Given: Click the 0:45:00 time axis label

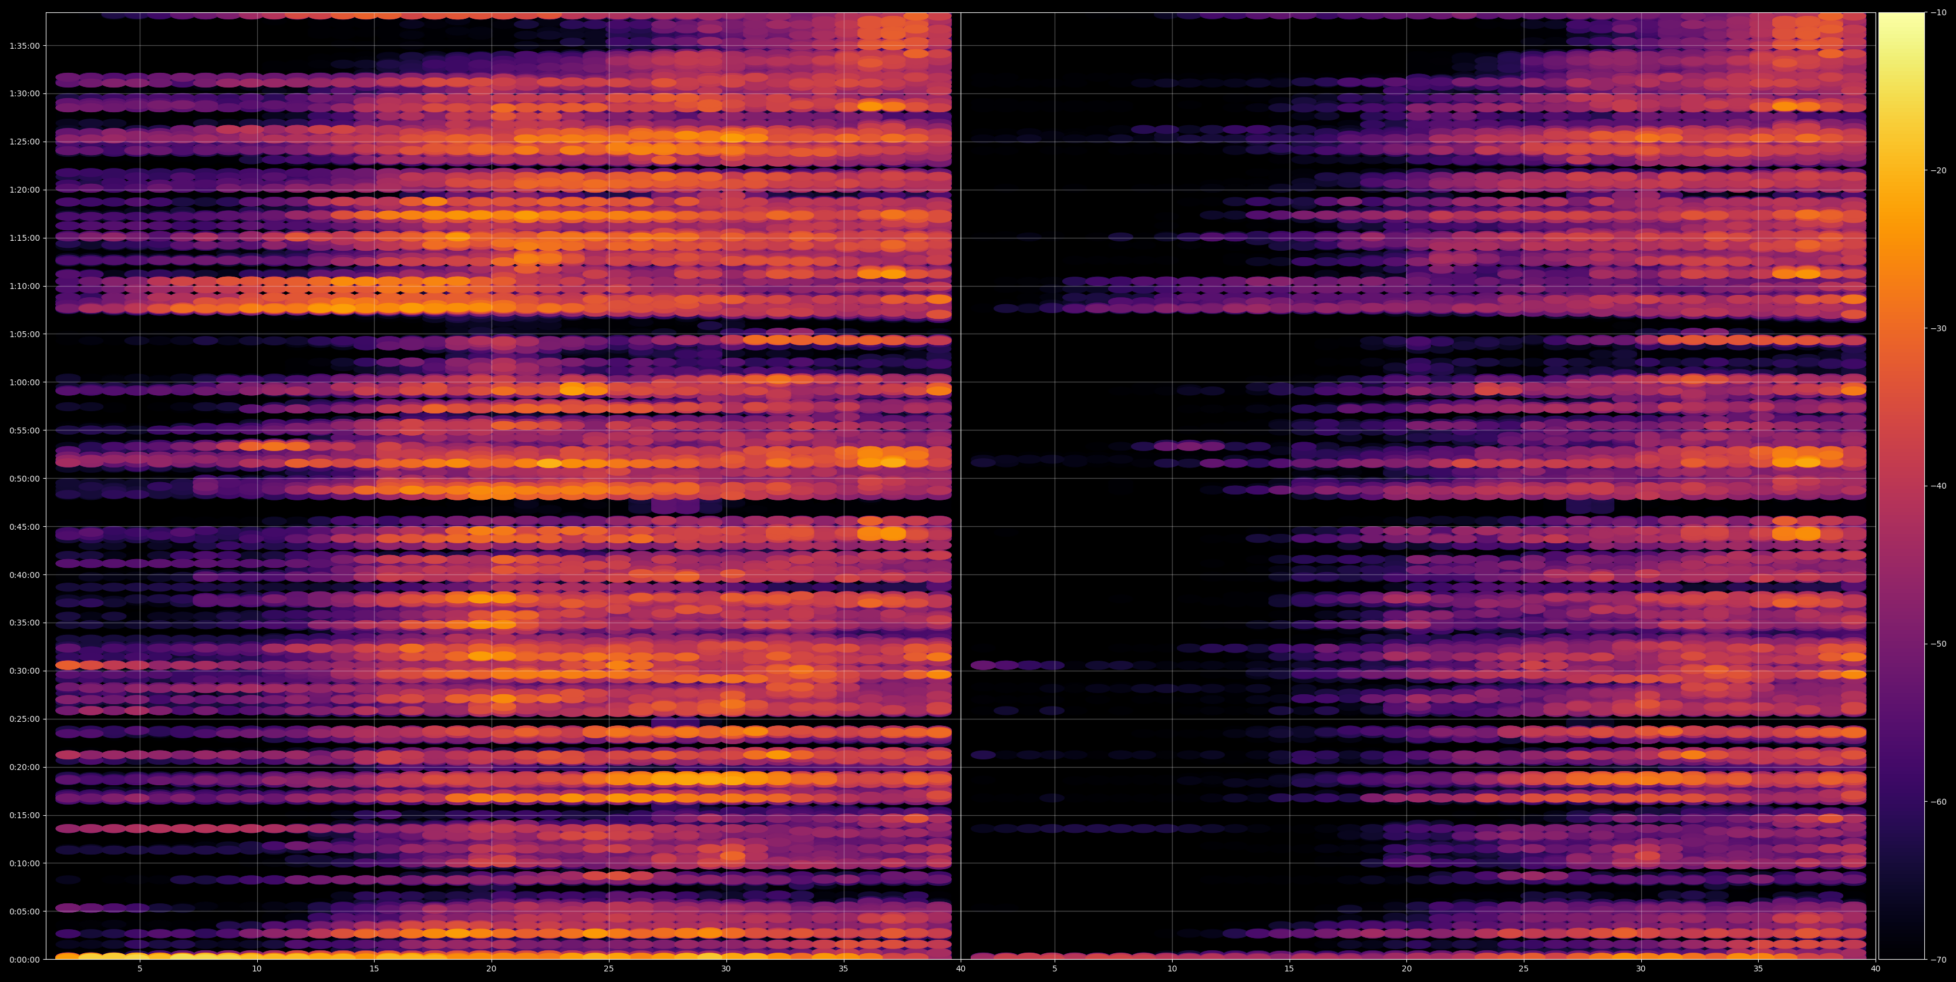Looking at the screenshot, I should [x=24, y=526].
